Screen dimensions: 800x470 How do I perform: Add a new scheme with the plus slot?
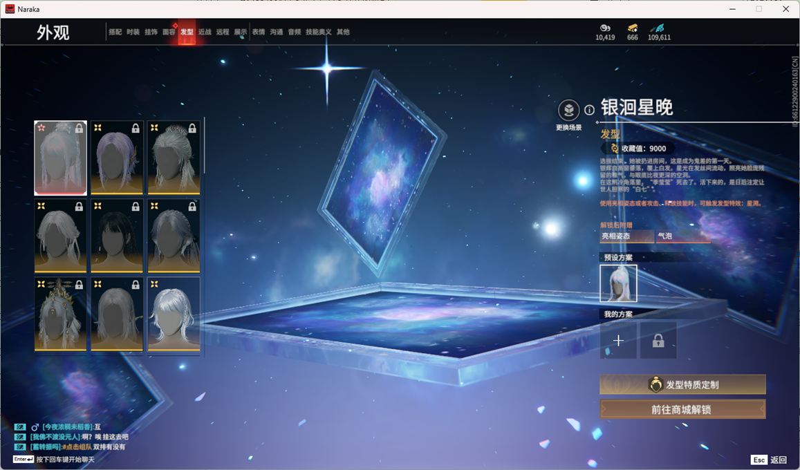pos(618,340)
